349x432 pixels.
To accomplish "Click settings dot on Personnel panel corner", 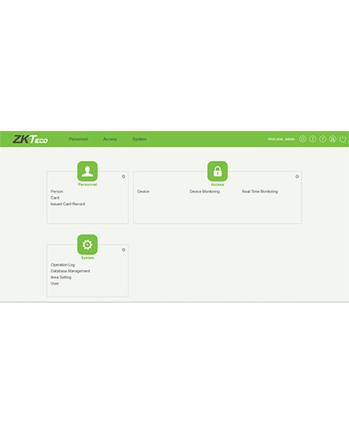I will (124, 177).
